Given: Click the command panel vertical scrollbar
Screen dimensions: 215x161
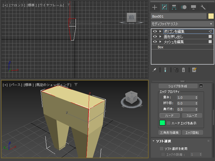Looking at the screenshot, I should pyautogui.click(x=213, y=118).
